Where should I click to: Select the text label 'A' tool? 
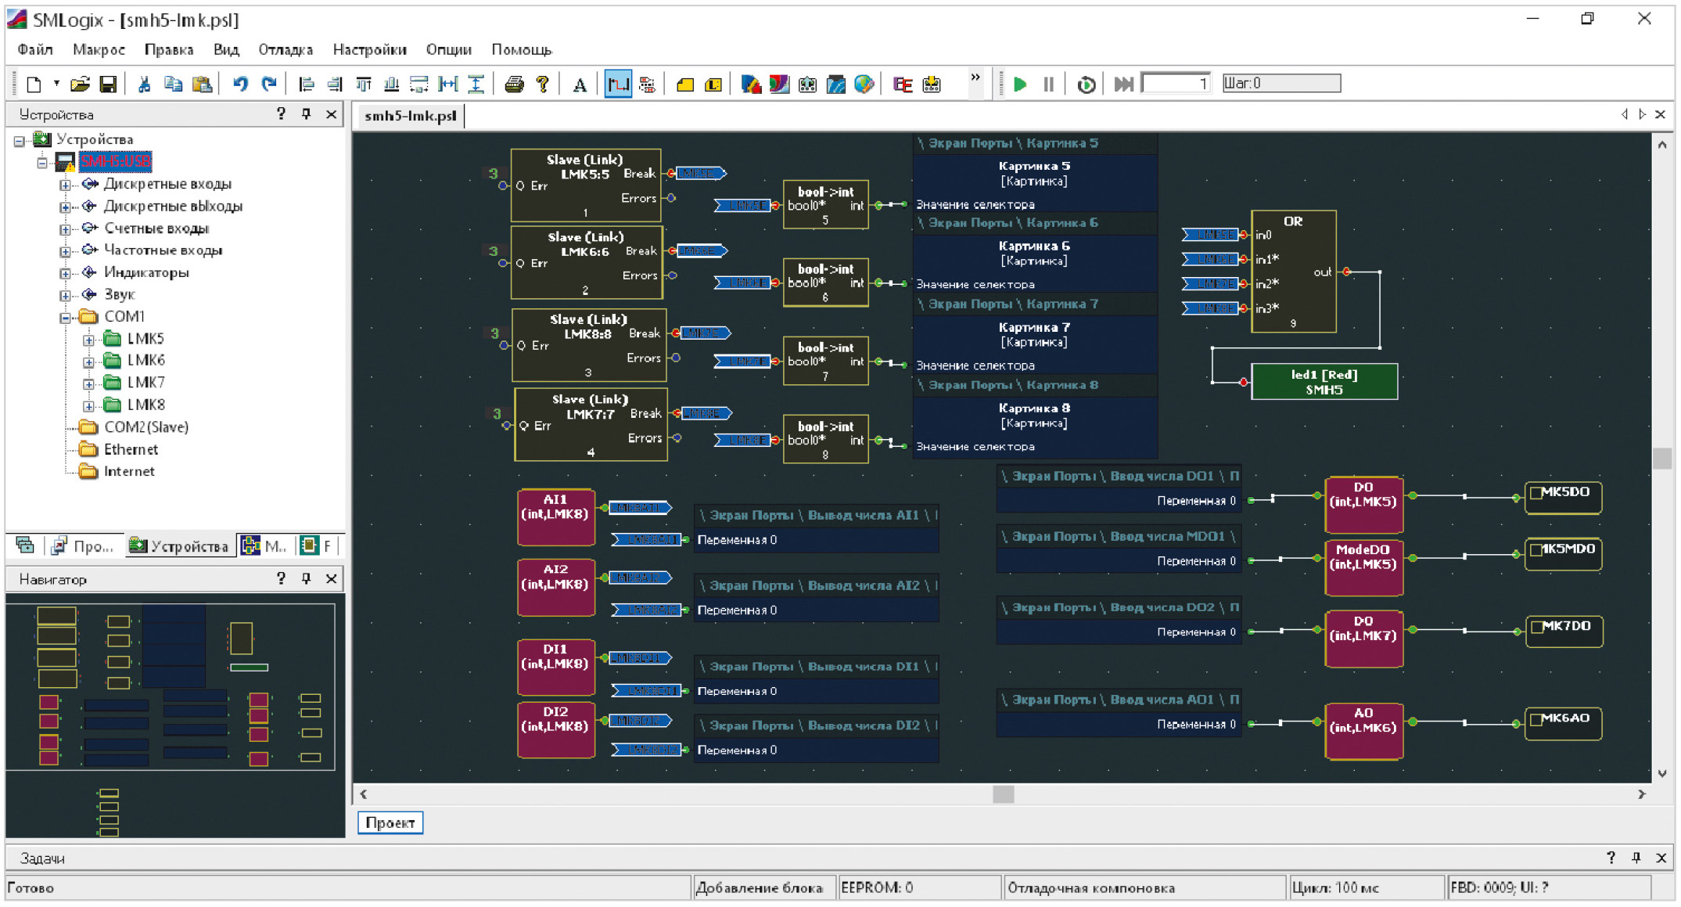tap(580, 85)
